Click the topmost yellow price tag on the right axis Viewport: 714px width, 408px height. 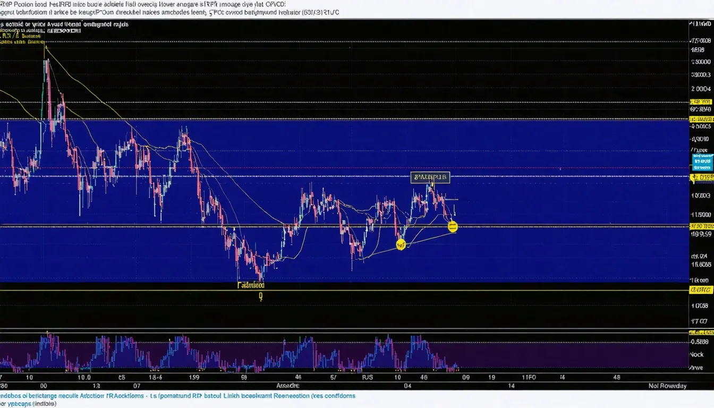(x=701, y=102)
